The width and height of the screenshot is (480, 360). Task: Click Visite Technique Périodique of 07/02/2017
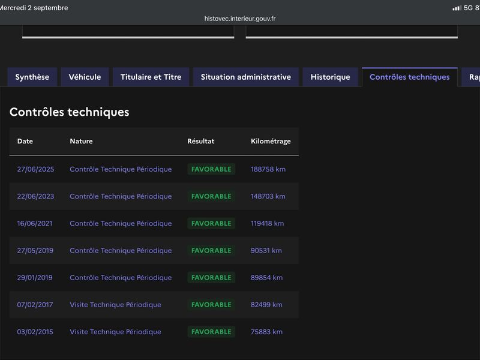(x=115, y=305)
